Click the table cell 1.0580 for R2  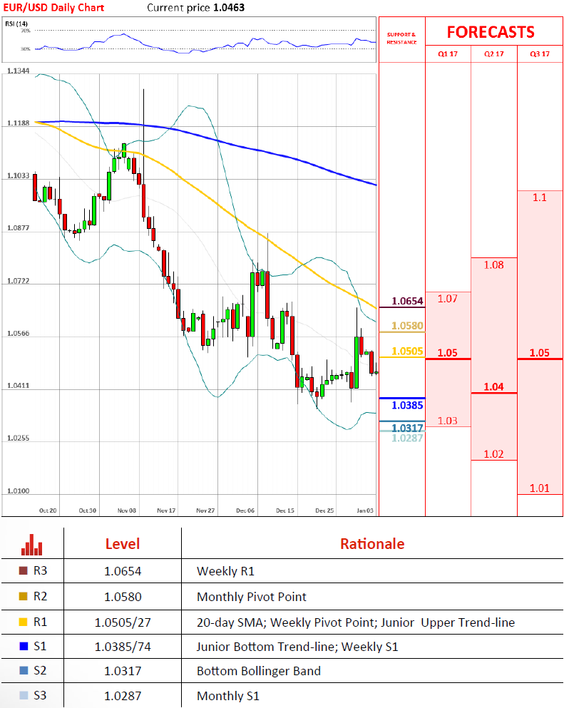coord(123,597)
